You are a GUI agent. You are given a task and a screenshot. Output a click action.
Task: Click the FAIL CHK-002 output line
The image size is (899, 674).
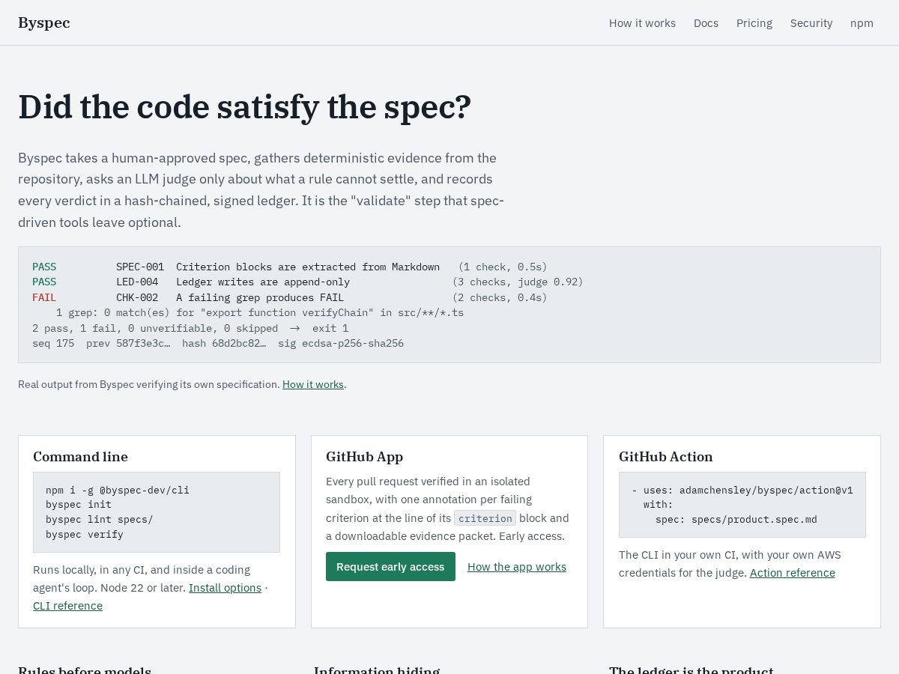[x=290, y=297]
